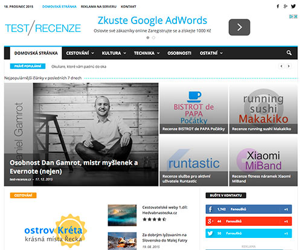
Task: Open the Facebook icon in top bar
Action: pos(278,6)
